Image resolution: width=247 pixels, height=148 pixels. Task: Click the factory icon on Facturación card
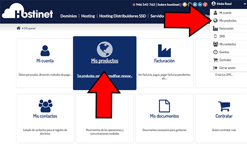point(164,50)
